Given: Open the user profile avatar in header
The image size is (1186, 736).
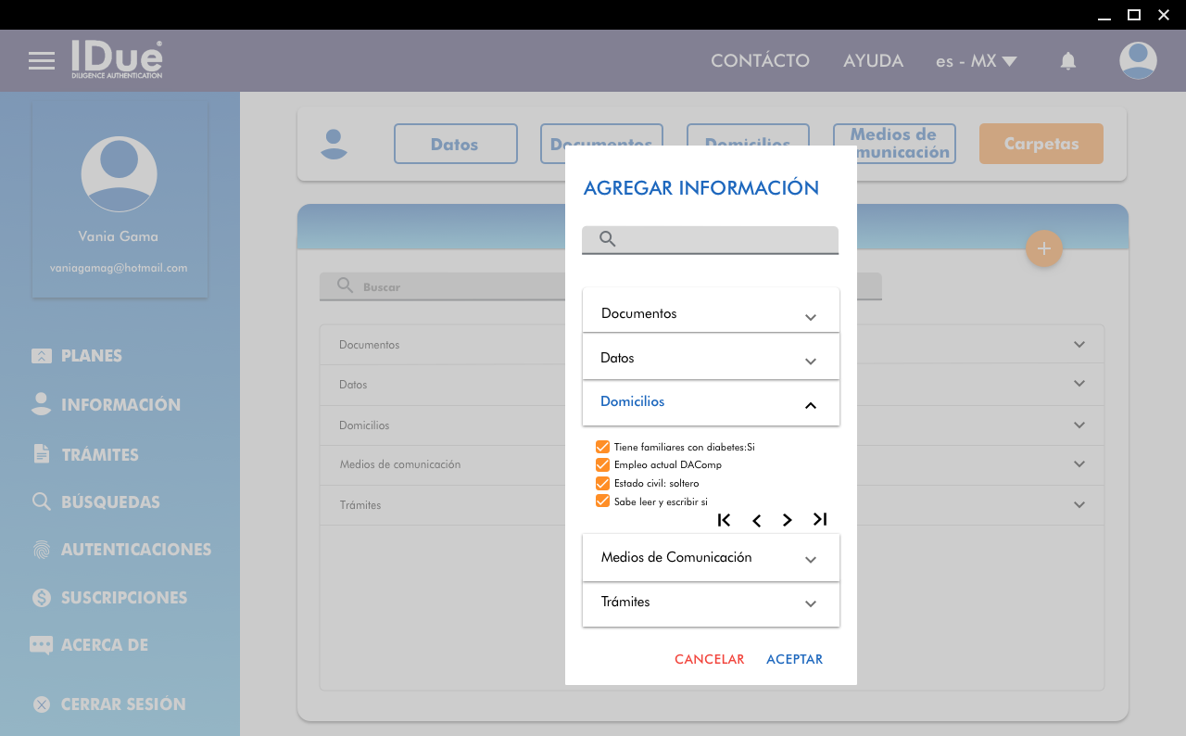Looking at the screenshot, I should [1137, 61].
